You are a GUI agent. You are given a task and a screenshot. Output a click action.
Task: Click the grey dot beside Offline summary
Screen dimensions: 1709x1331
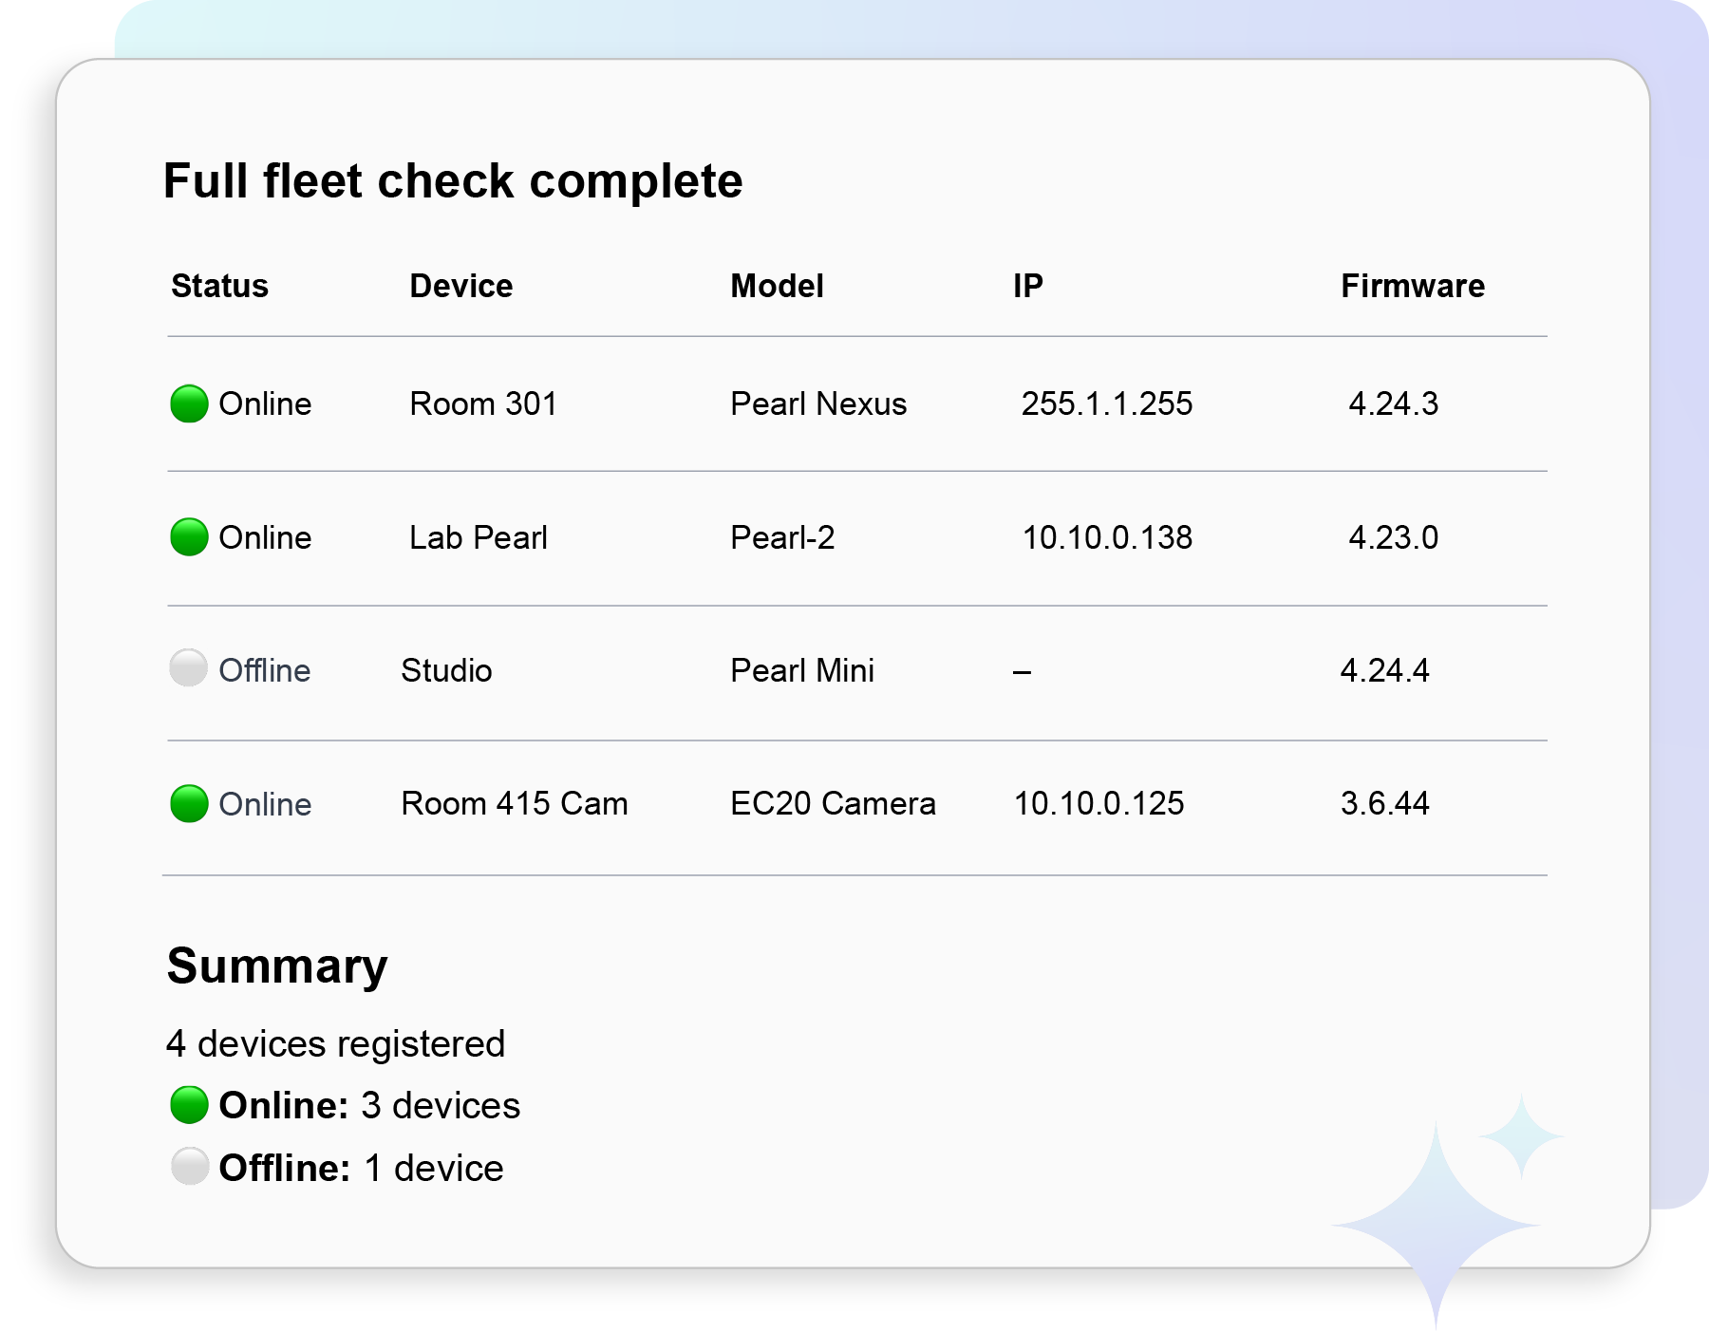pyautogui.click(x=189, y=1167)
